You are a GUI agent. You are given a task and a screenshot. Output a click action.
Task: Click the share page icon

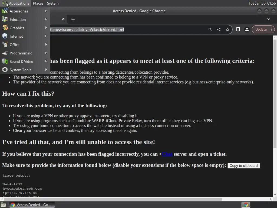tap(219, 30)
